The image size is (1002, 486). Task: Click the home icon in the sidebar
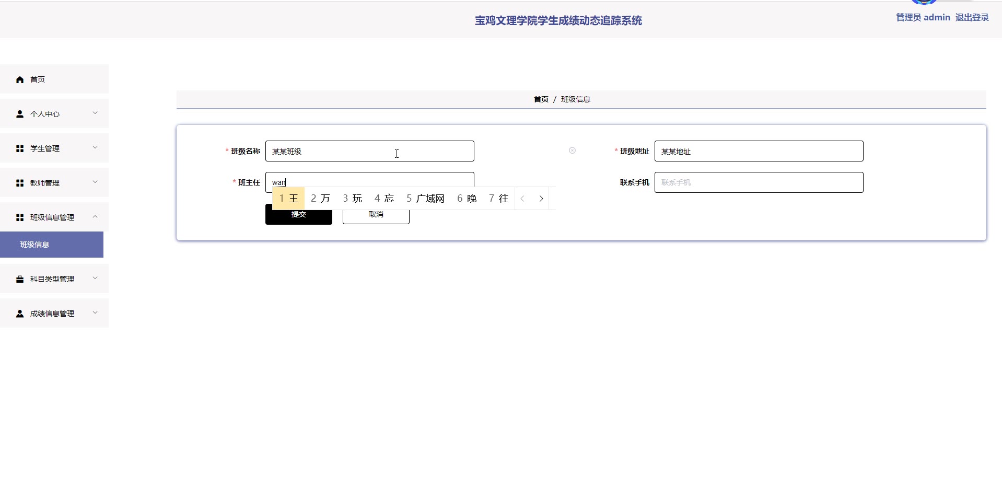[x=20, y=79]
